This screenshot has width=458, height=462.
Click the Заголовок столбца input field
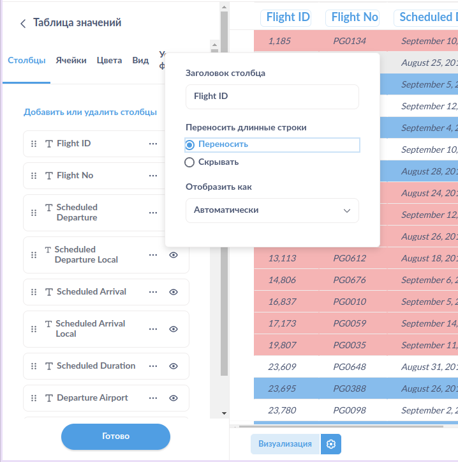tap(272, 96)
